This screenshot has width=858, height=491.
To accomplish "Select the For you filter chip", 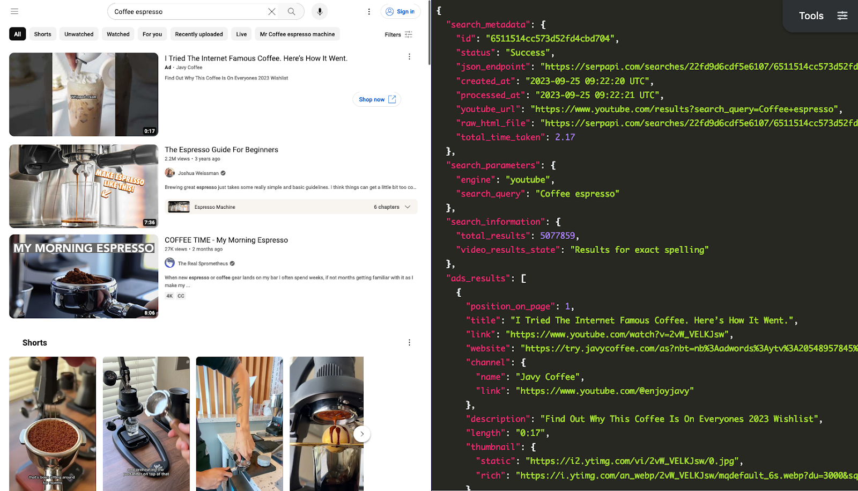I will tap(152, 34).
